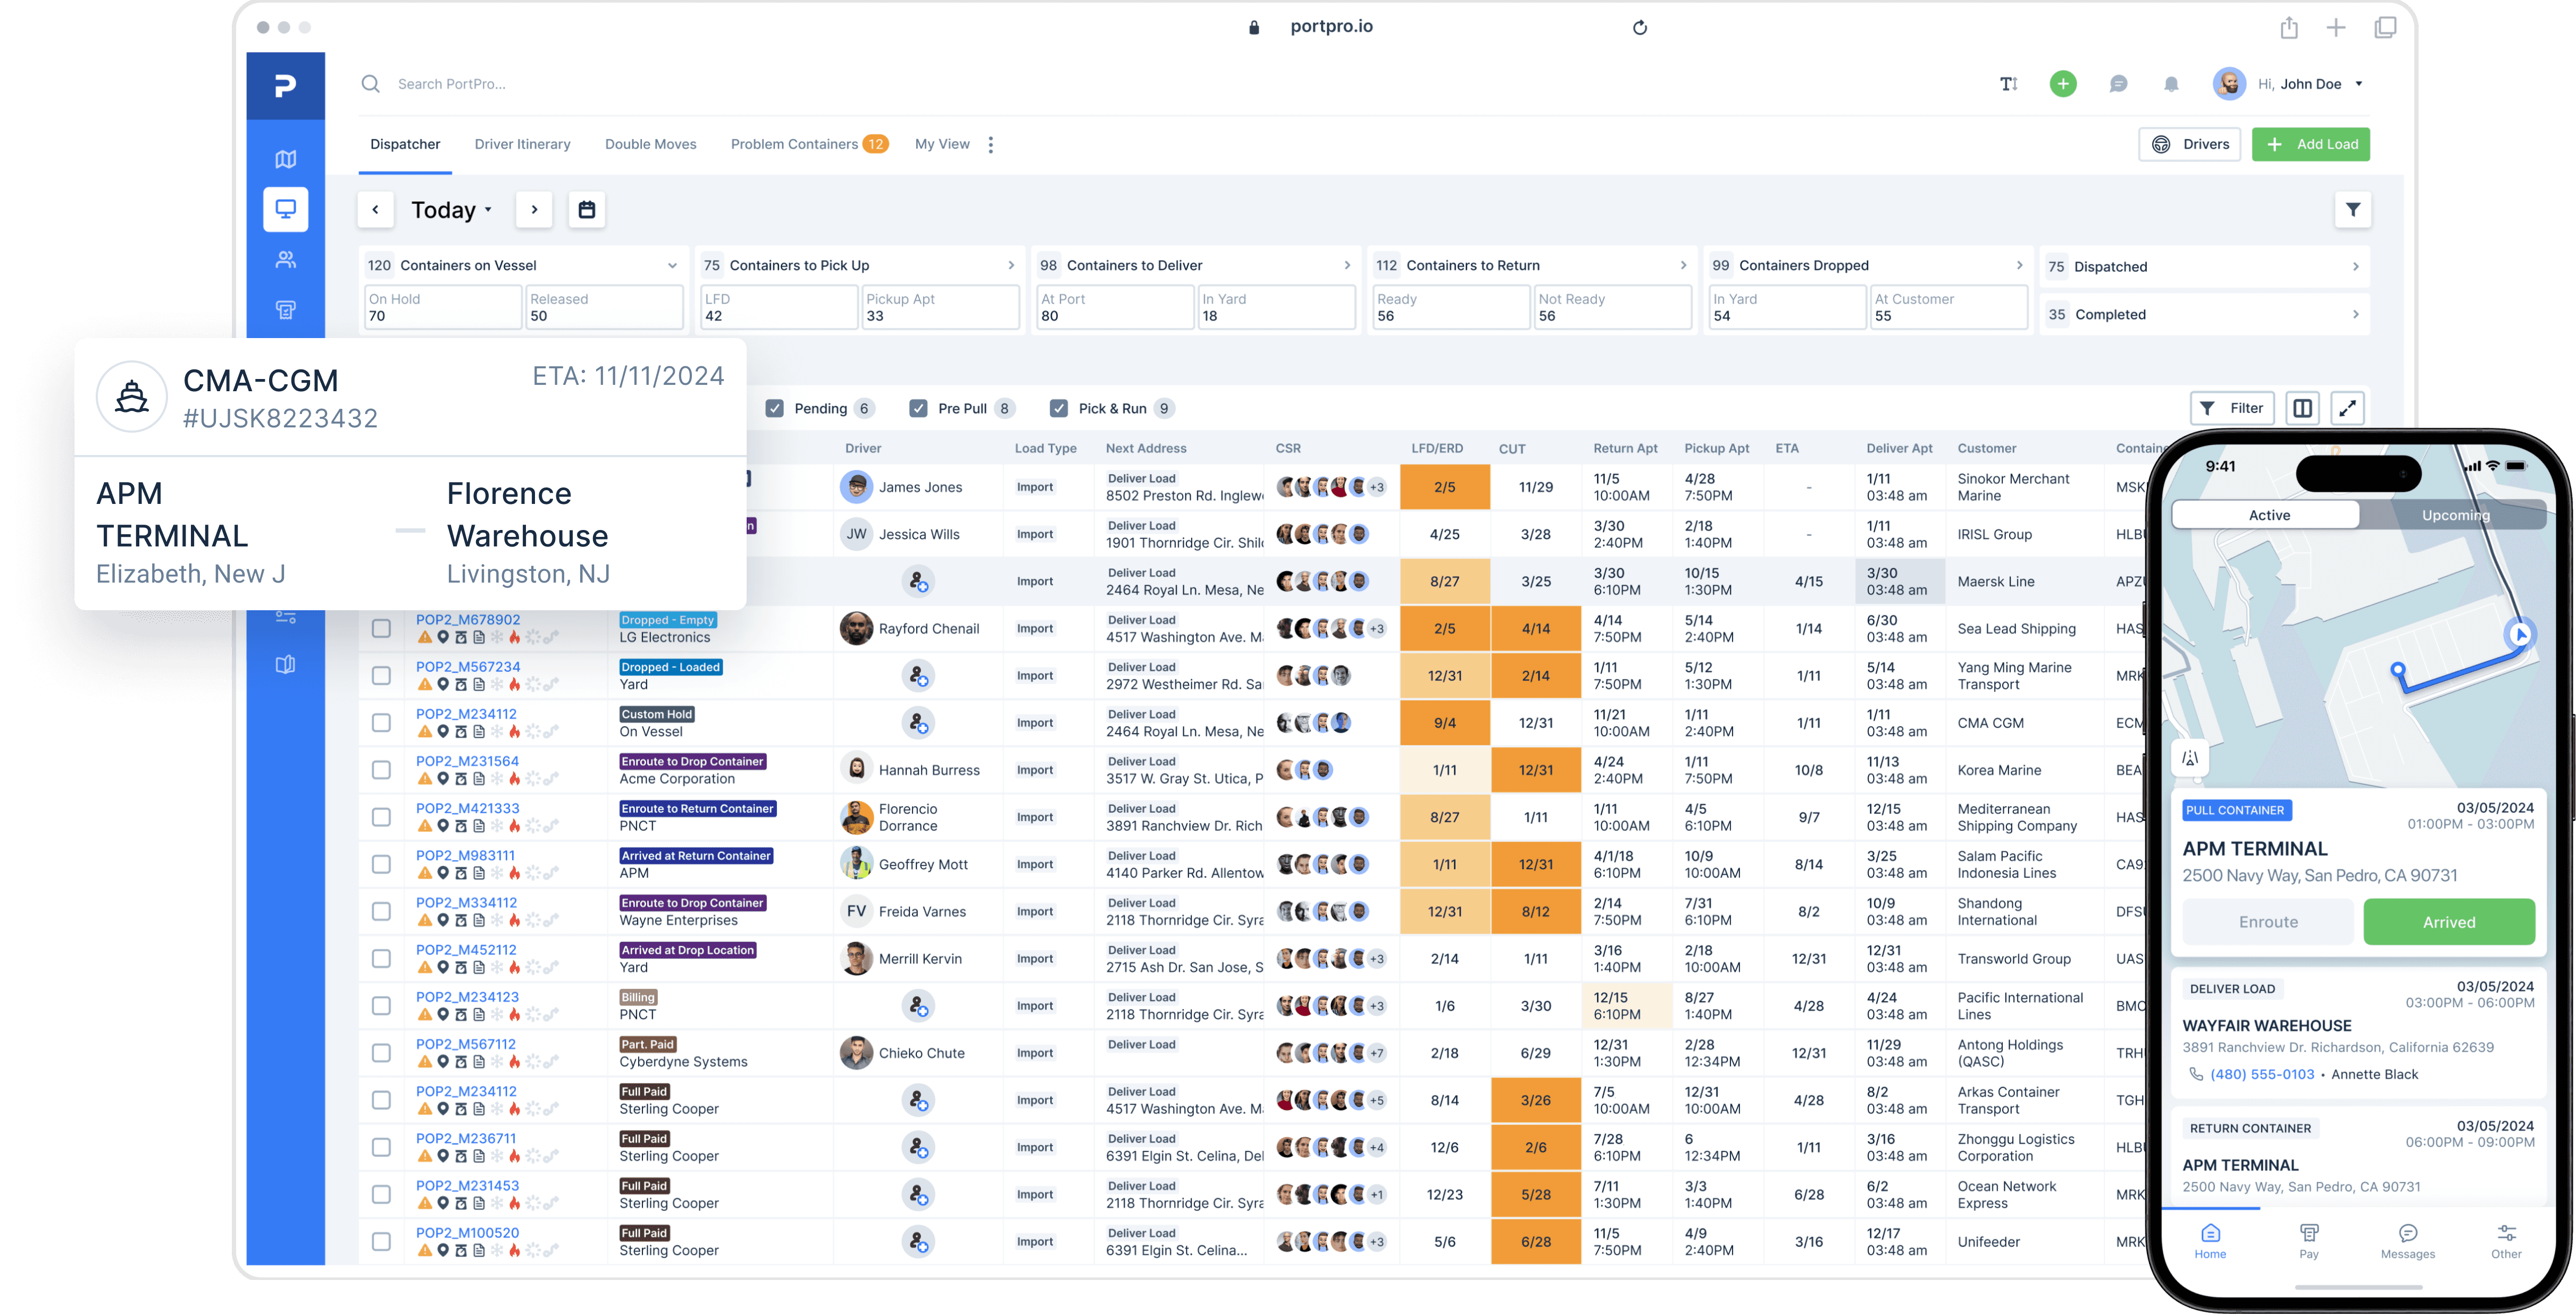Select the row checkbox for POP2_M678902

[381, 628]
